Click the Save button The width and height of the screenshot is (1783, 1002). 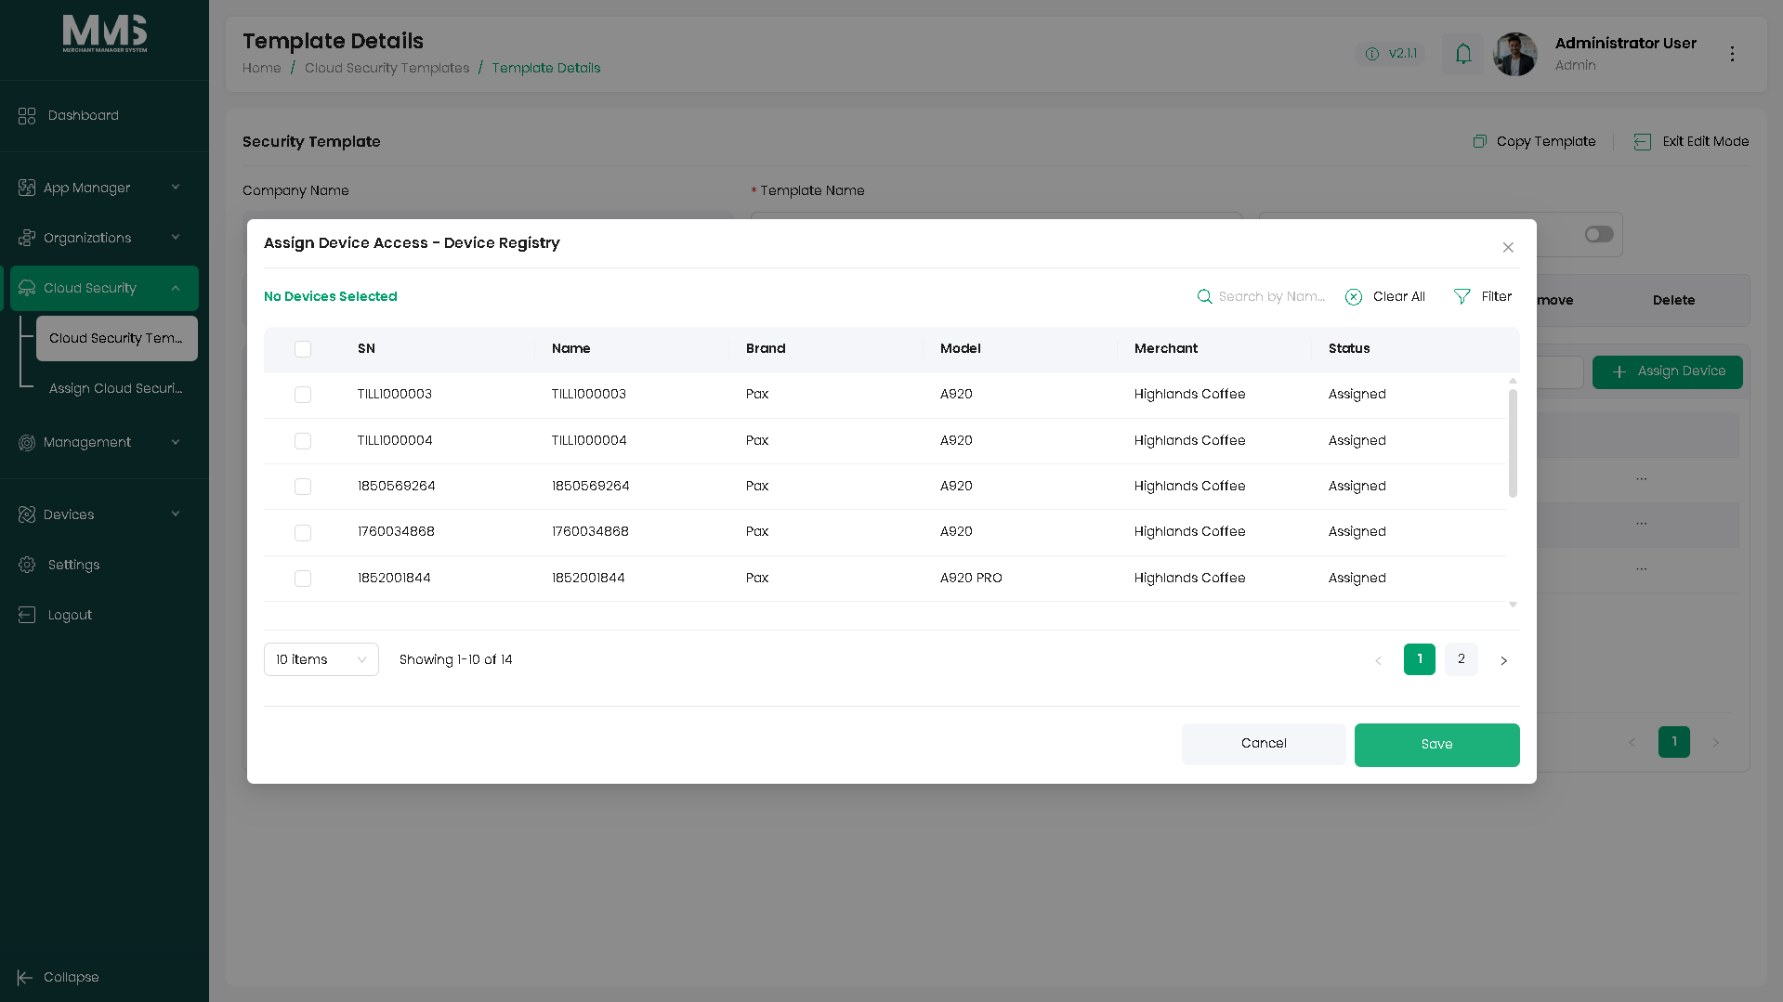pos(1436,745)
